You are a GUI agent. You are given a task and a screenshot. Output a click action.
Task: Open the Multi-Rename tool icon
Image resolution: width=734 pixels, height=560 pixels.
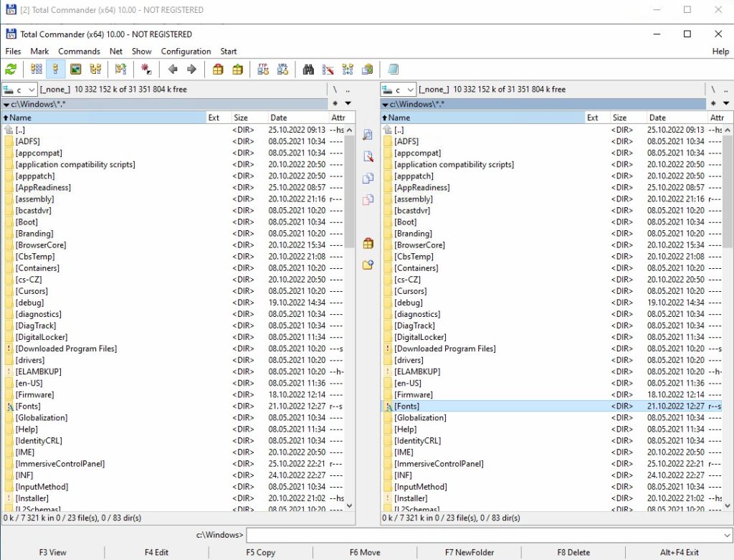point(328,70)
